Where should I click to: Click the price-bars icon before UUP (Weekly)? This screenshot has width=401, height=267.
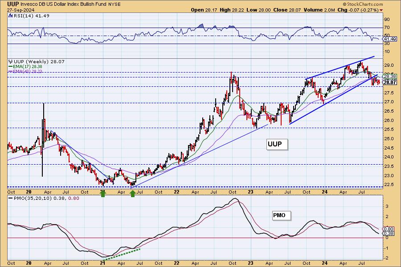(11, 61)
